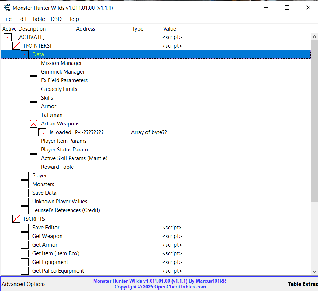The width and height of the screenshot is (318, 291).
Task: Open the D3D menu
Action: point(56,19)
